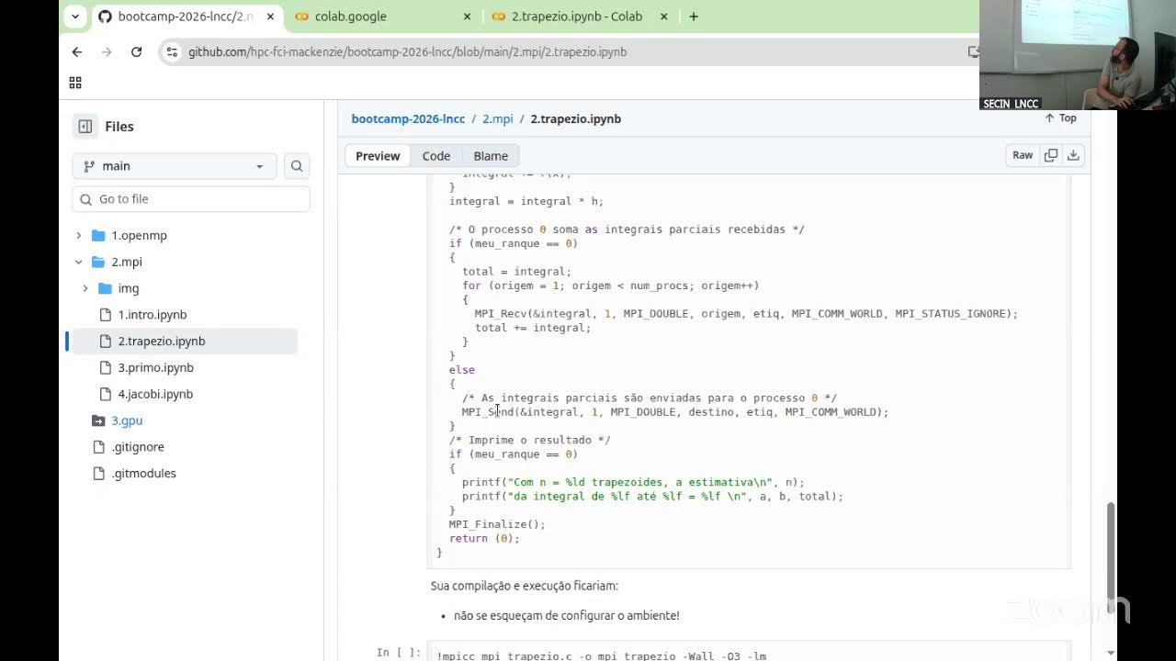Screen dimensions: 1176x661
Task: Download the raw file
Action: click(1073, 156)
